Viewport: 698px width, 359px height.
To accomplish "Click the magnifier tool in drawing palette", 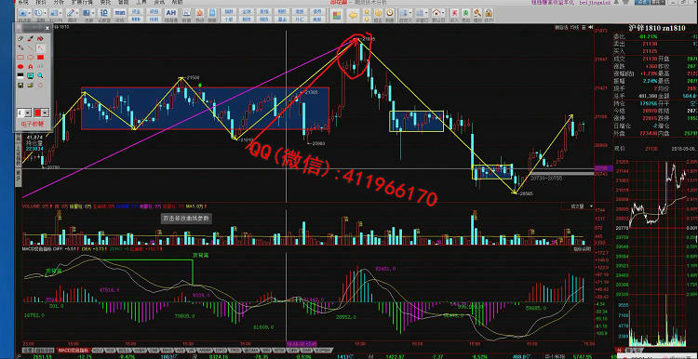I will (x=41, y=75).
